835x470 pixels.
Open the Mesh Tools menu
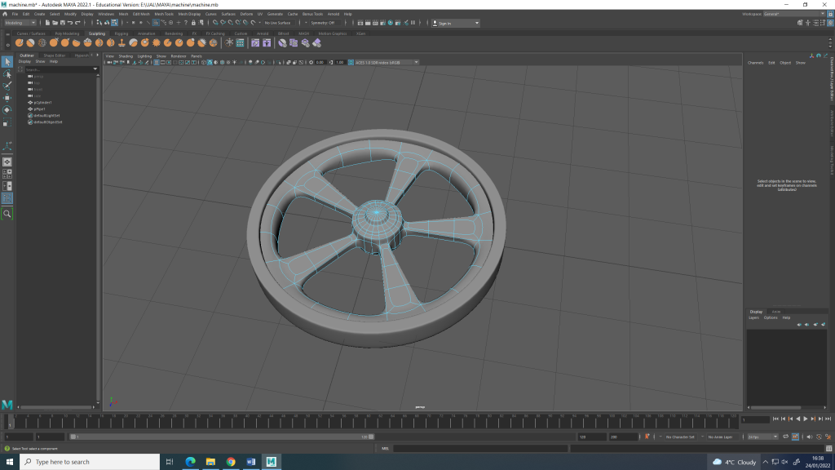pyautogui.click(x=163, y=14)
